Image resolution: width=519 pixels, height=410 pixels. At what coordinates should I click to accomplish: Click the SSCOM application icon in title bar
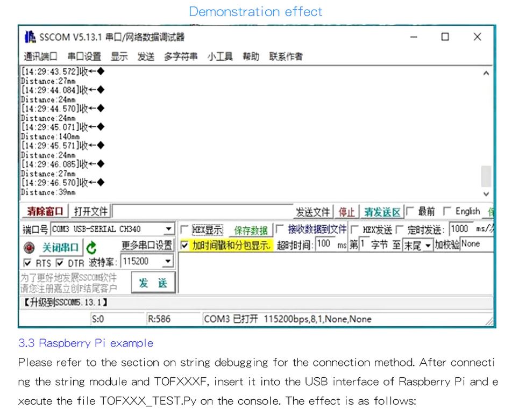tap(30, 37)
